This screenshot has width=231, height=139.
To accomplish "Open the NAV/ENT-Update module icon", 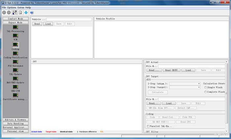I will click(x=15, y=79).
